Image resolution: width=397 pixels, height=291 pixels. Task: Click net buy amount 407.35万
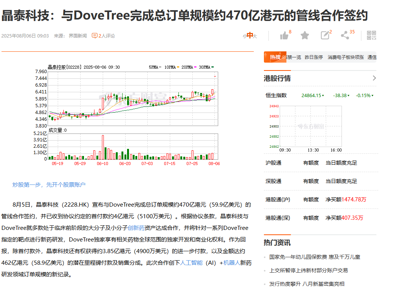click(352, 218)
